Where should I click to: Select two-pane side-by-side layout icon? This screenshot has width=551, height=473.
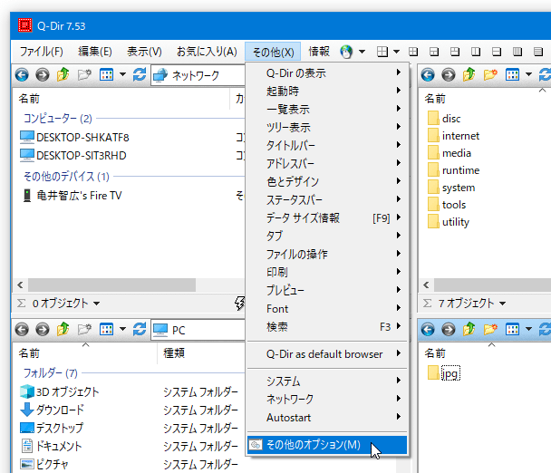tap(476, 52)
